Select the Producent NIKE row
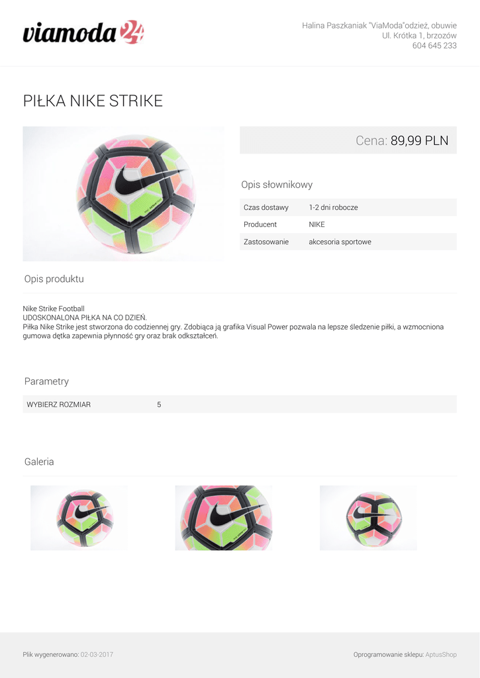Viewport: 480px width, 678px height. pos(348,224)
